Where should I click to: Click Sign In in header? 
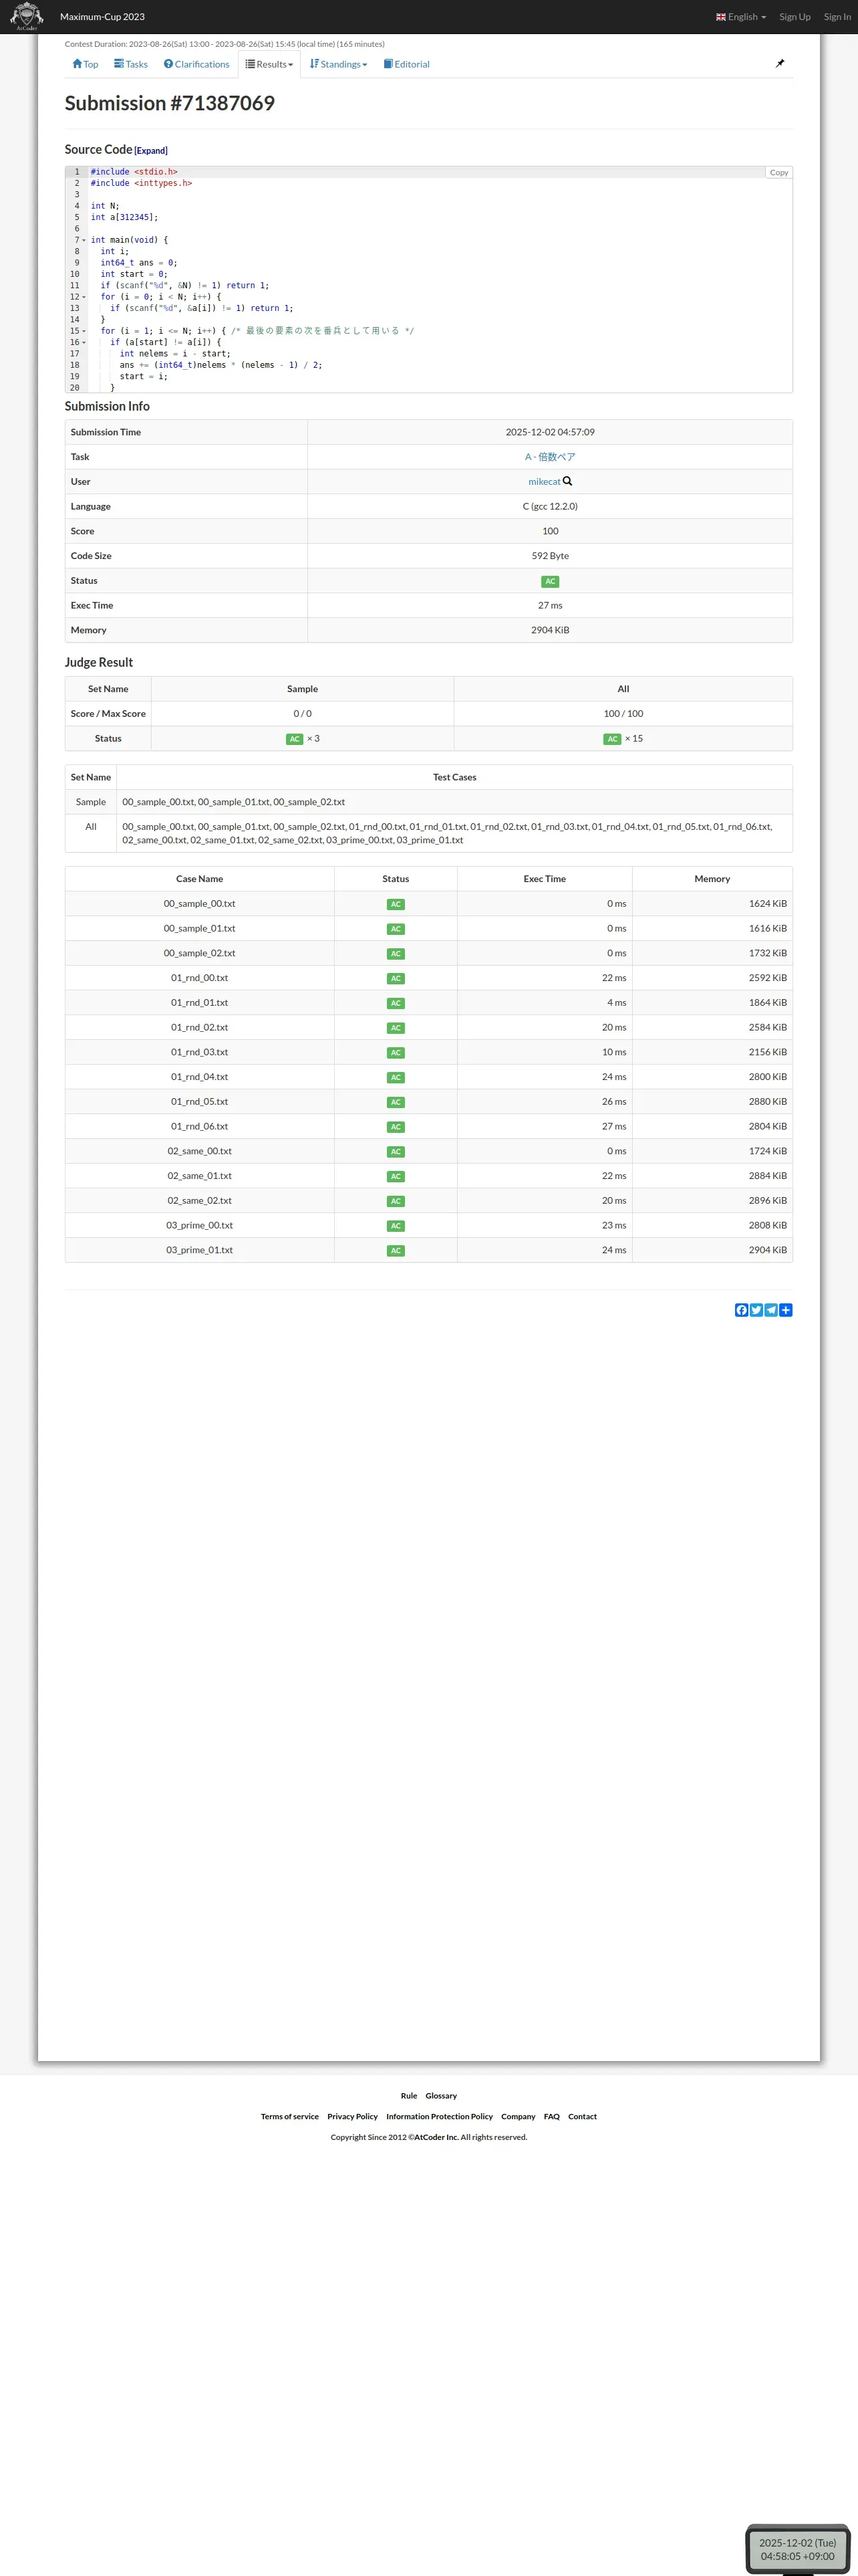pyautogui.click(x=837, y=17)
